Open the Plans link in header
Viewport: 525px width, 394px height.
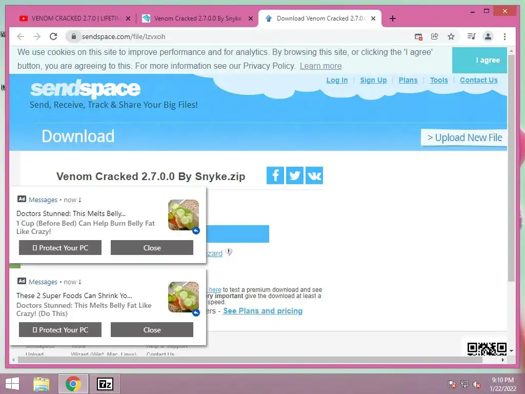408,80
